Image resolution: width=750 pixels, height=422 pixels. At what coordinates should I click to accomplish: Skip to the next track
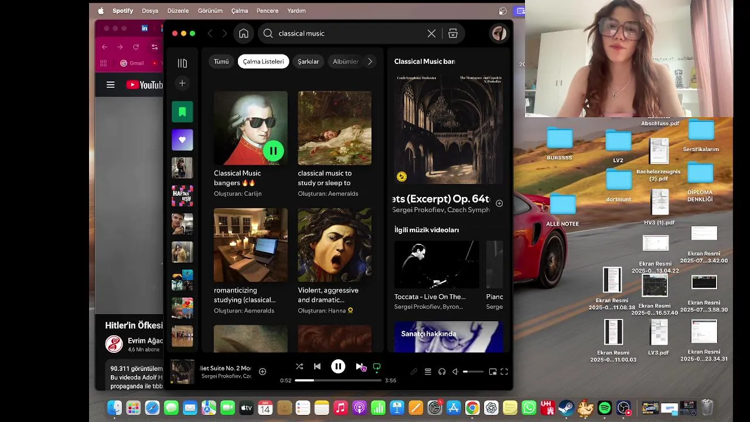point(359,366)
